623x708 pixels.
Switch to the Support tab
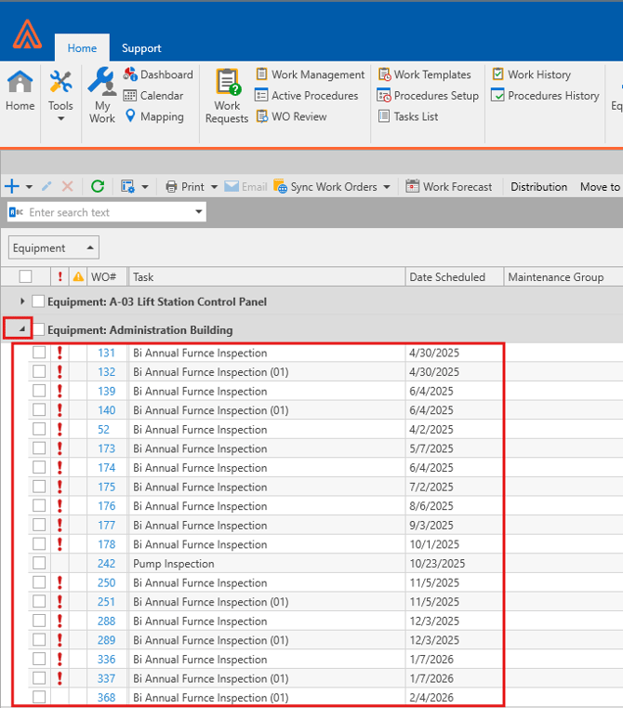coord(141,48)
